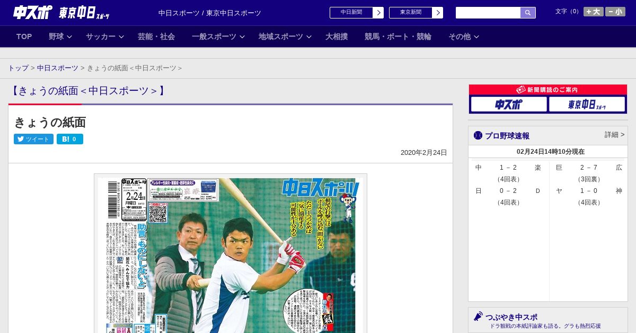Viewport: 636px width, 333px height.
Task: Increase text size with +大 button
Action: pos(594,12)
